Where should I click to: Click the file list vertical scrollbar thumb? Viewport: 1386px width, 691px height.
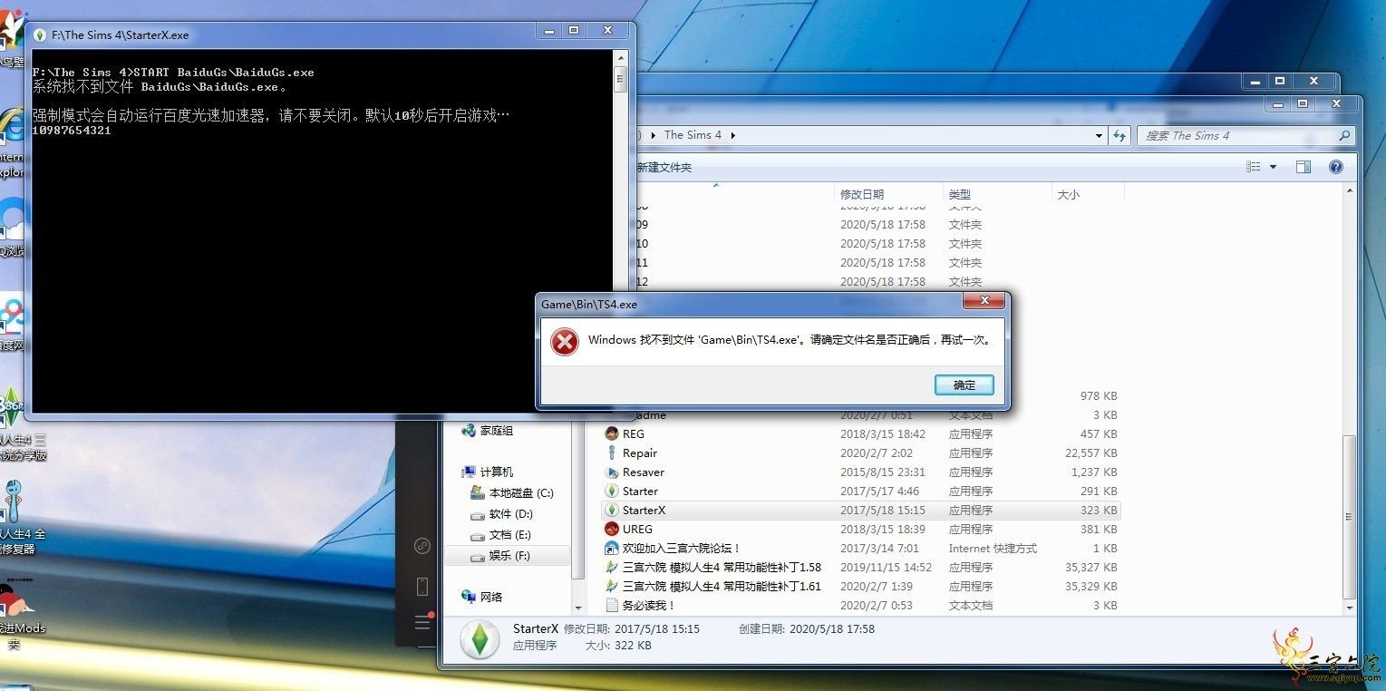pyautogui.click(x=1350, y=517)
